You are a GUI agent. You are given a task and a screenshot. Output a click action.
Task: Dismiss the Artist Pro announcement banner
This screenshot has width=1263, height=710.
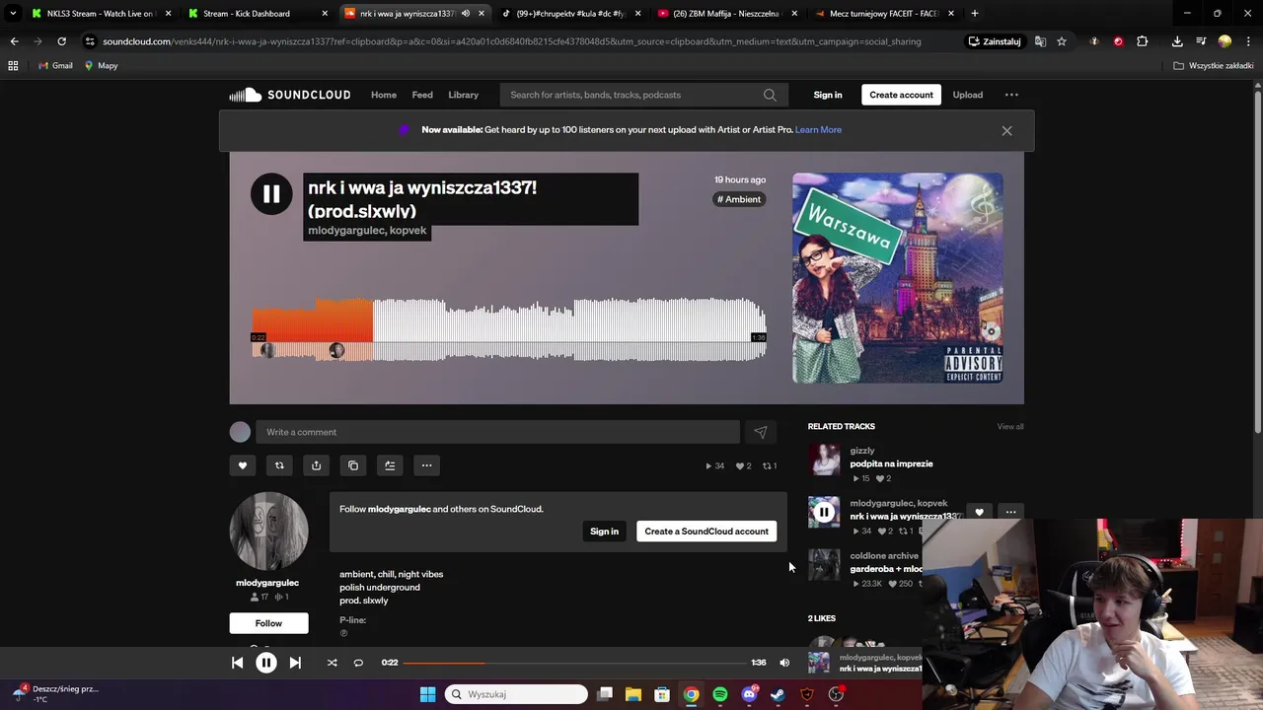(1006, 130)
